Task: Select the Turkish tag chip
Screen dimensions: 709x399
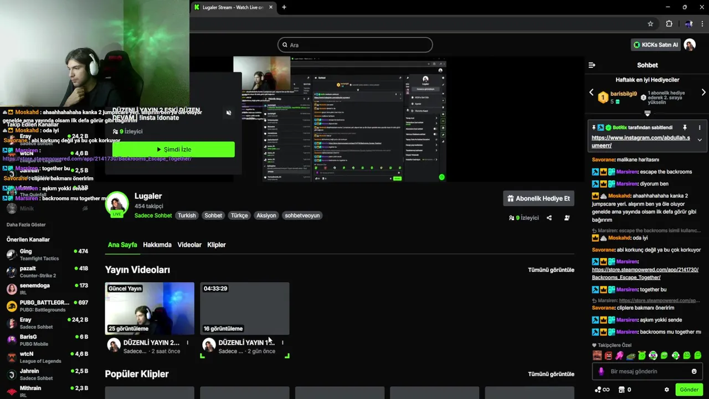Action: [x=187, y=216]
